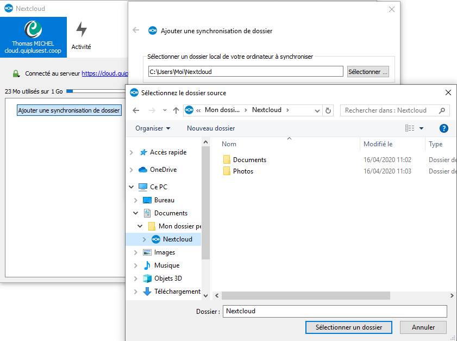Click the storage usage progress bar
457x341 pixels.
click(96, 91)
